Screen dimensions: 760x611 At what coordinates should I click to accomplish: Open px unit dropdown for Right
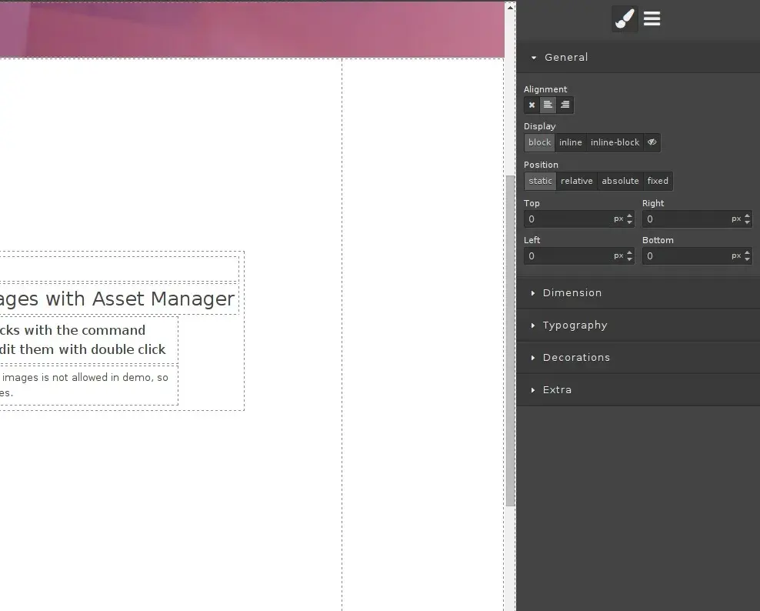(x=736, y=219)
